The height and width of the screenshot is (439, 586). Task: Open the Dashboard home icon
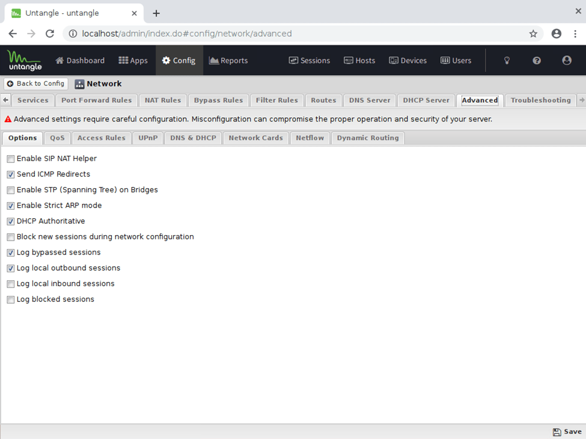click(x=60, y=61)
